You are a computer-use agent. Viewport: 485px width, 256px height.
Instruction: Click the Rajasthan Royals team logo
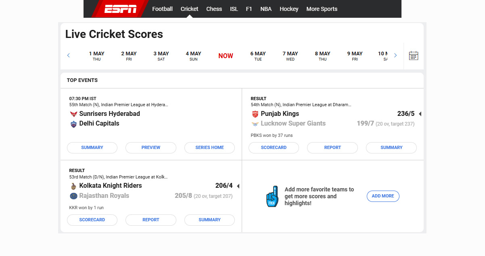coord(73,196)
